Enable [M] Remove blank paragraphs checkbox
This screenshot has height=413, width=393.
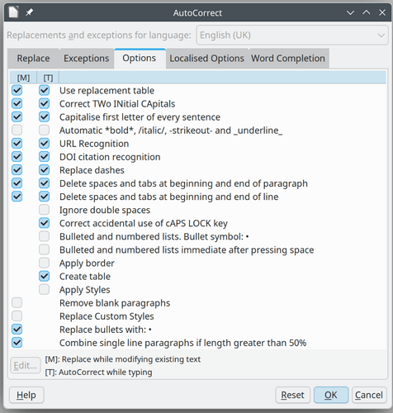[x=17, y=302]
